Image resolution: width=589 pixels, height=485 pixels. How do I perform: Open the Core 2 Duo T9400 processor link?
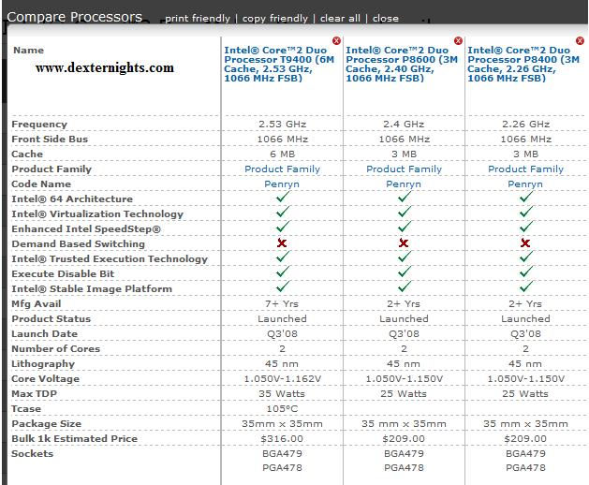(x=279, y=65)
